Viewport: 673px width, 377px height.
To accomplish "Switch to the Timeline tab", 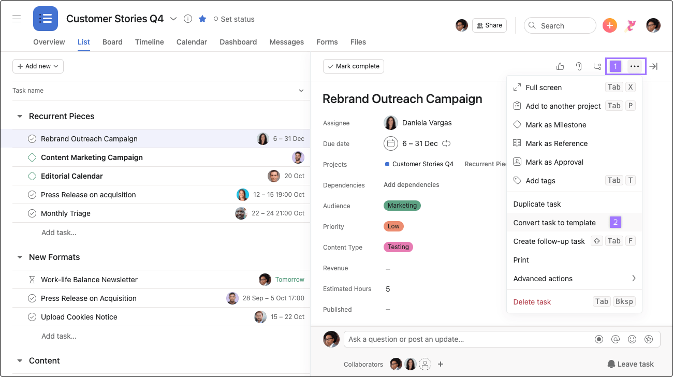I will (x=150, y=42).
